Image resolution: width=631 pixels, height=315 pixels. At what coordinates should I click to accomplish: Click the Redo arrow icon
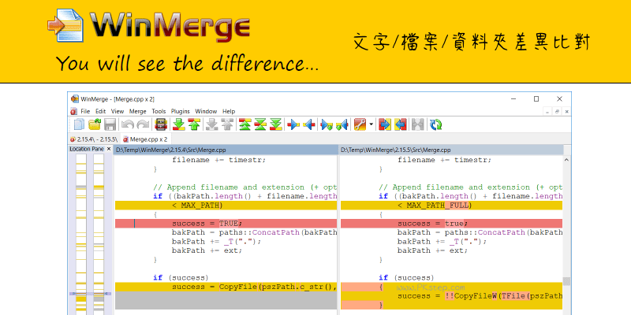[x=143, y=124]
